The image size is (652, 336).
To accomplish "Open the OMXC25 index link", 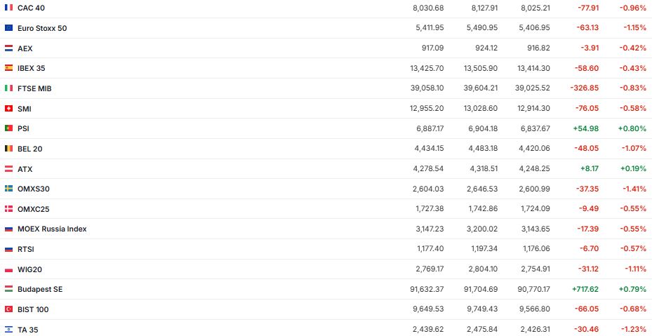I will [34, 209].
